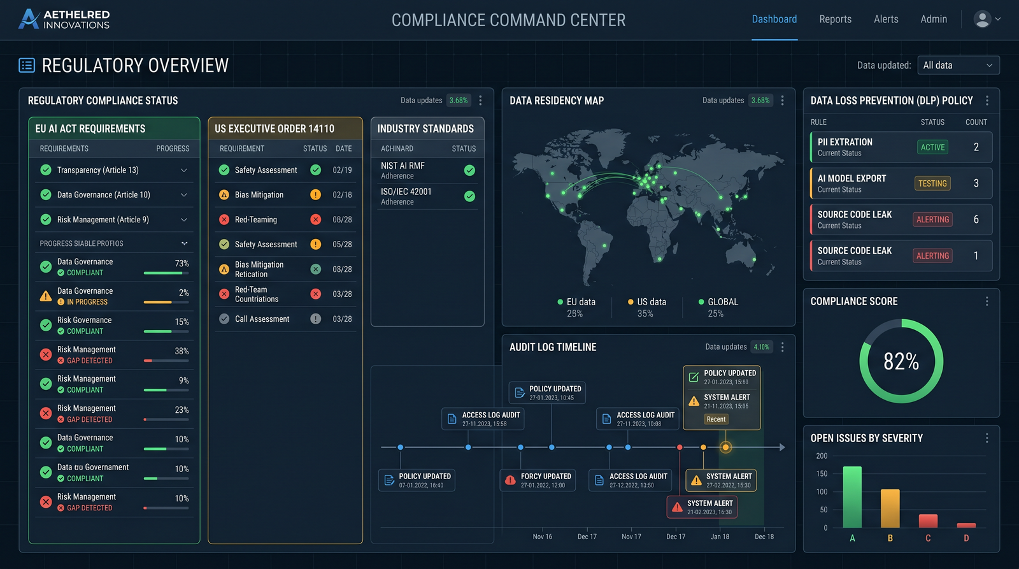Open Data Residency Map kebab menu

click(x=782, y=101)
